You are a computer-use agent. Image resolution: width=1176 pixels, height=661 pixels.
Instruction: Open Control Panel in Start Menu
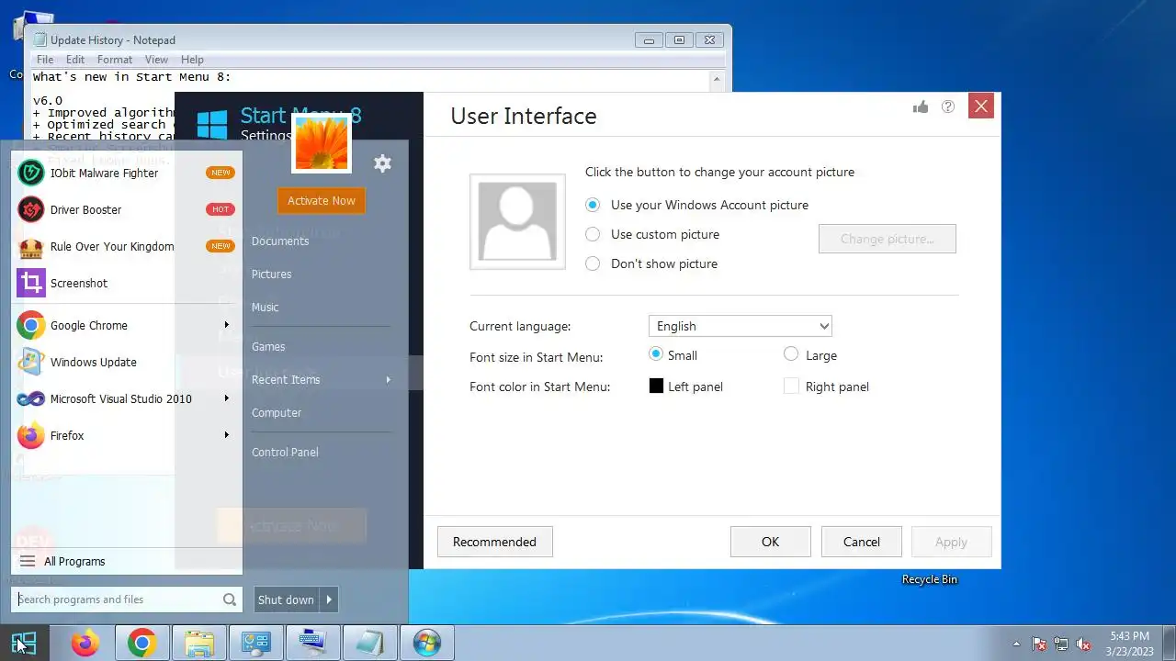285,452
